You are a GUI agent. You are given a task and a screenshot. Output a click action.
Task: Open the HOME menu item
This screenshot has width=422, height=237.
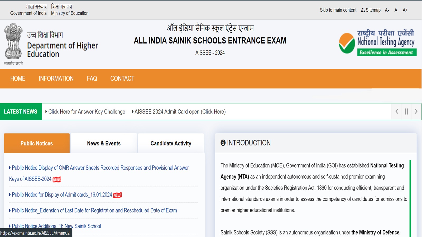pyautogui.click(x=18, y=78)
